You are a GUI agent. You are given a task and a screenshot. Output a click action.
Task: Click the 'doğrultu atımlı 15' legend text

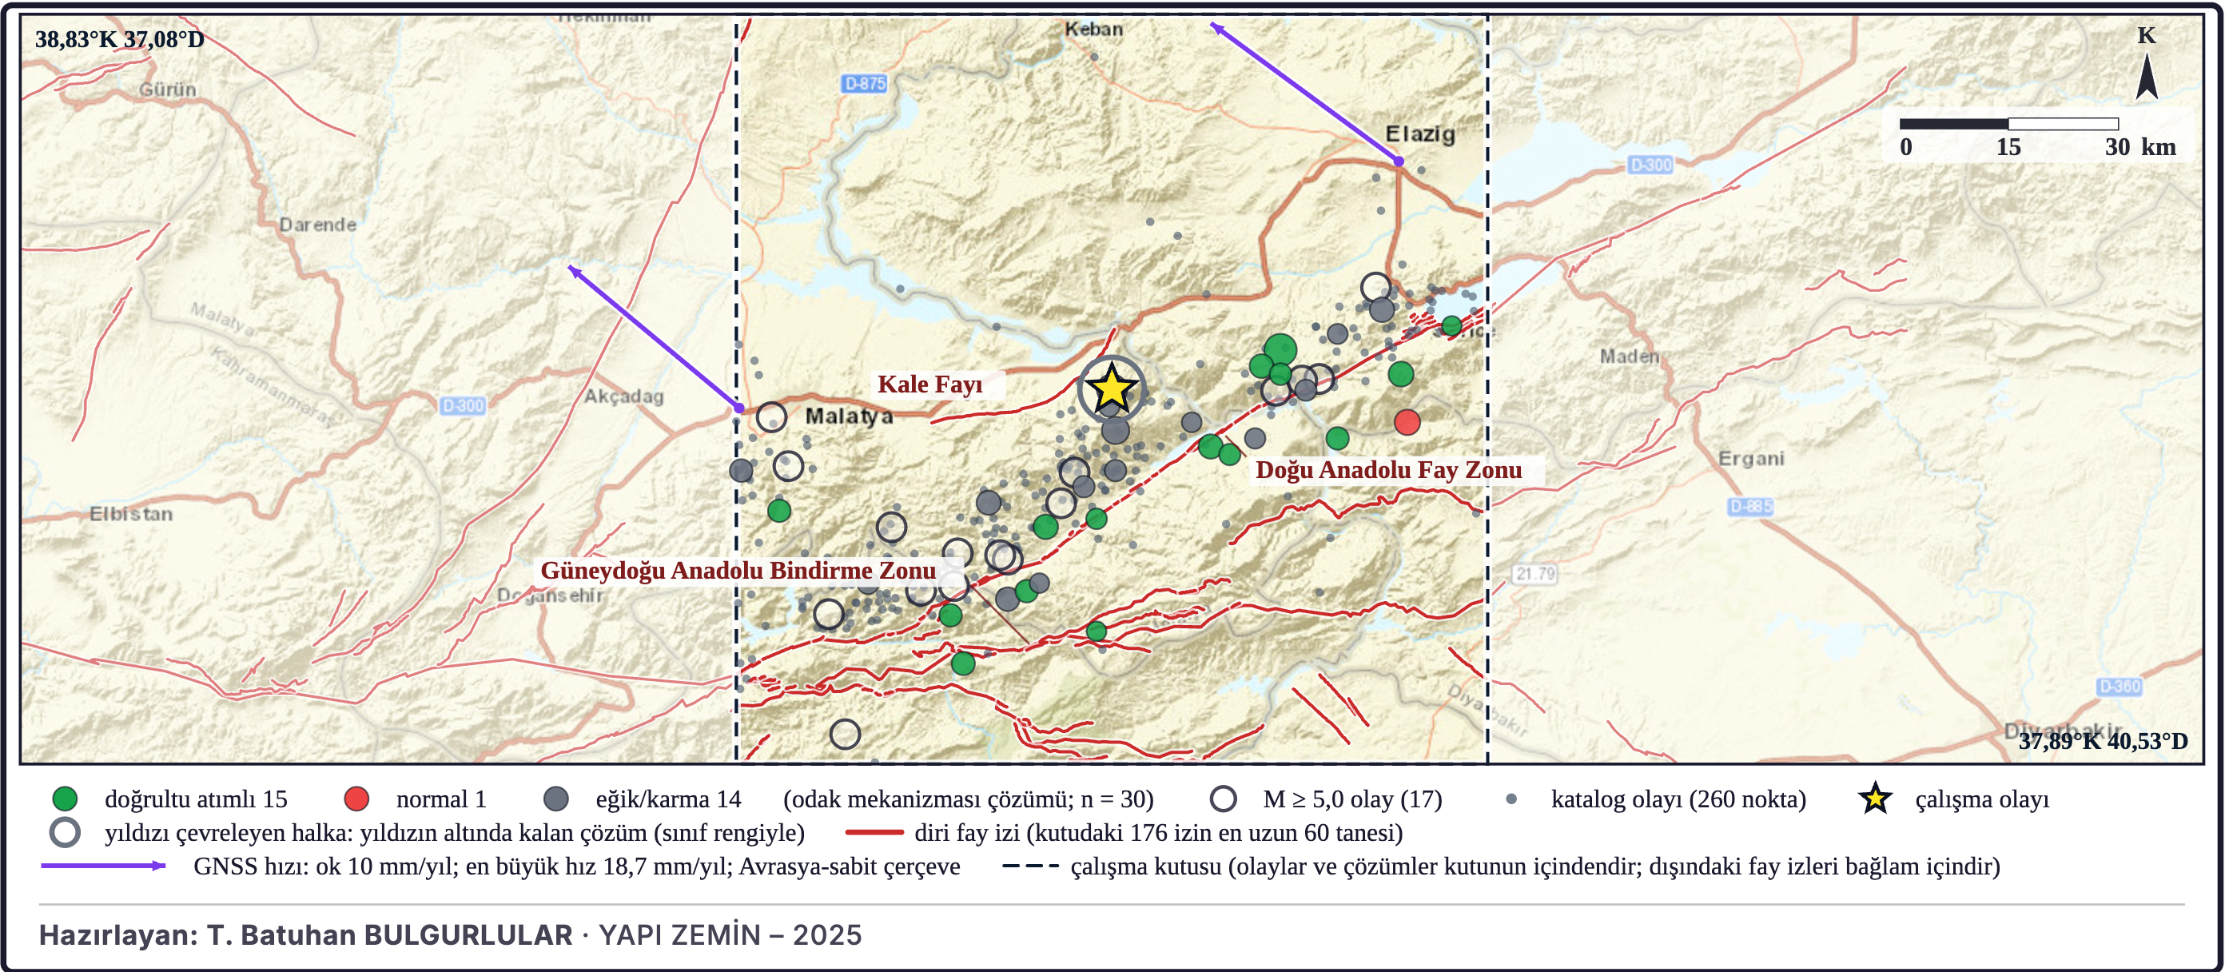click(196, 799)
